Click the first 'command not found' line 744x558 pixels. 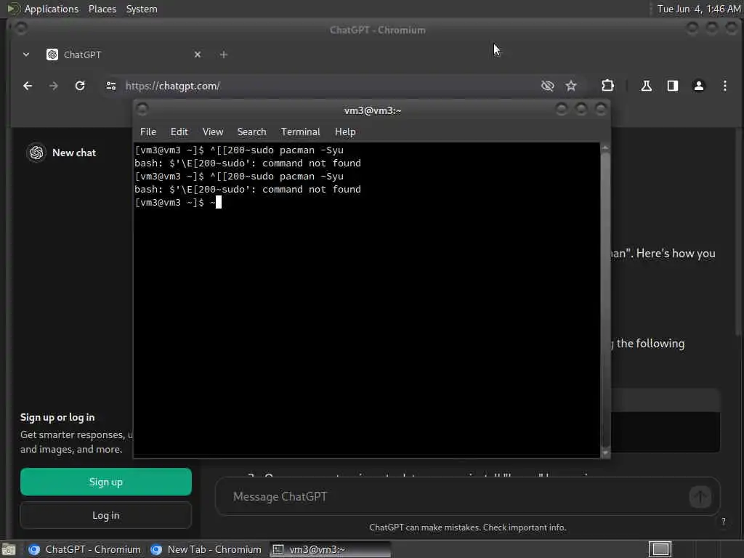click(x=248, y=163)
